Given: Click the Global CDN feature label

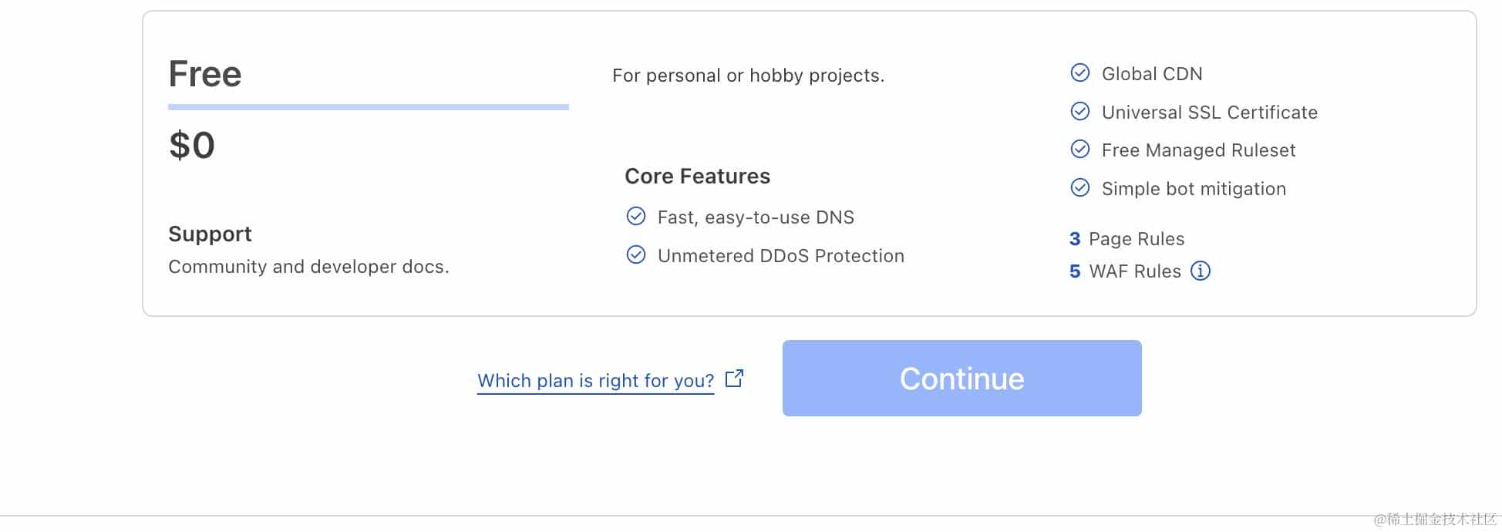Looking at the screenshot, I should (1152, 74).
